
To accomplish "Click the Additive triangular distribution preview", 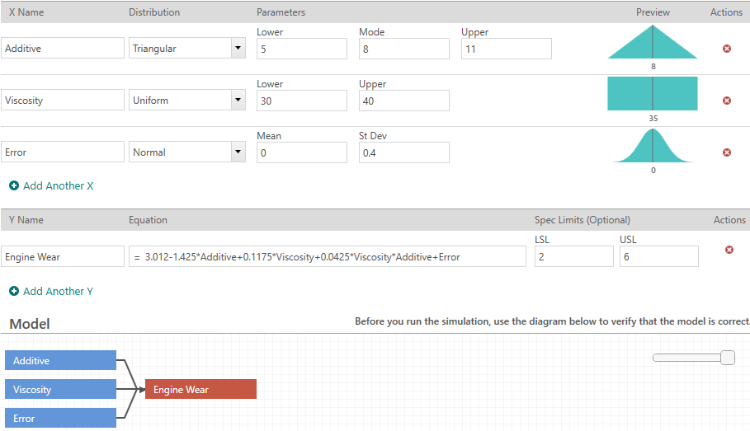I will (x=653, y=43).
